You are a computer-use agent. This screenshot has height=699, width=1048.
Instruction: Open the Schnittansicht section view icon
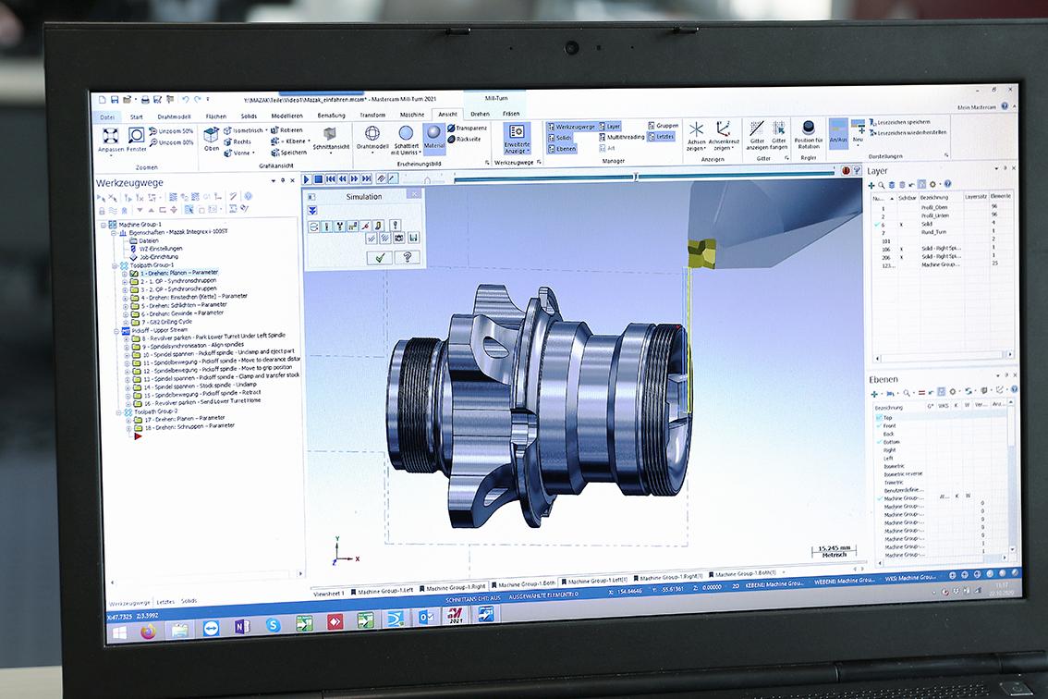coord(331,135)
